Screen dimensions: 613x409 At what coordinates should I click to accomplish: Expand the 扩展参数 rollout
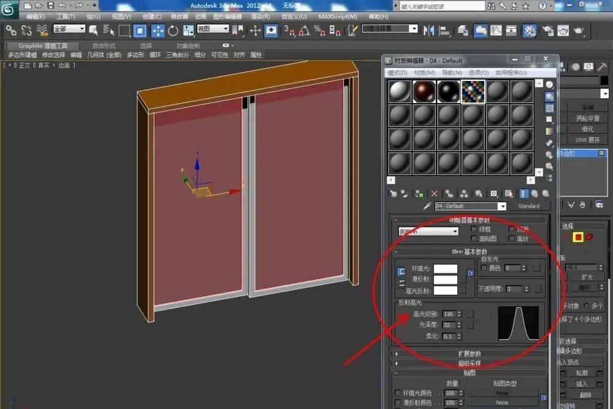[x=469, y=353]
